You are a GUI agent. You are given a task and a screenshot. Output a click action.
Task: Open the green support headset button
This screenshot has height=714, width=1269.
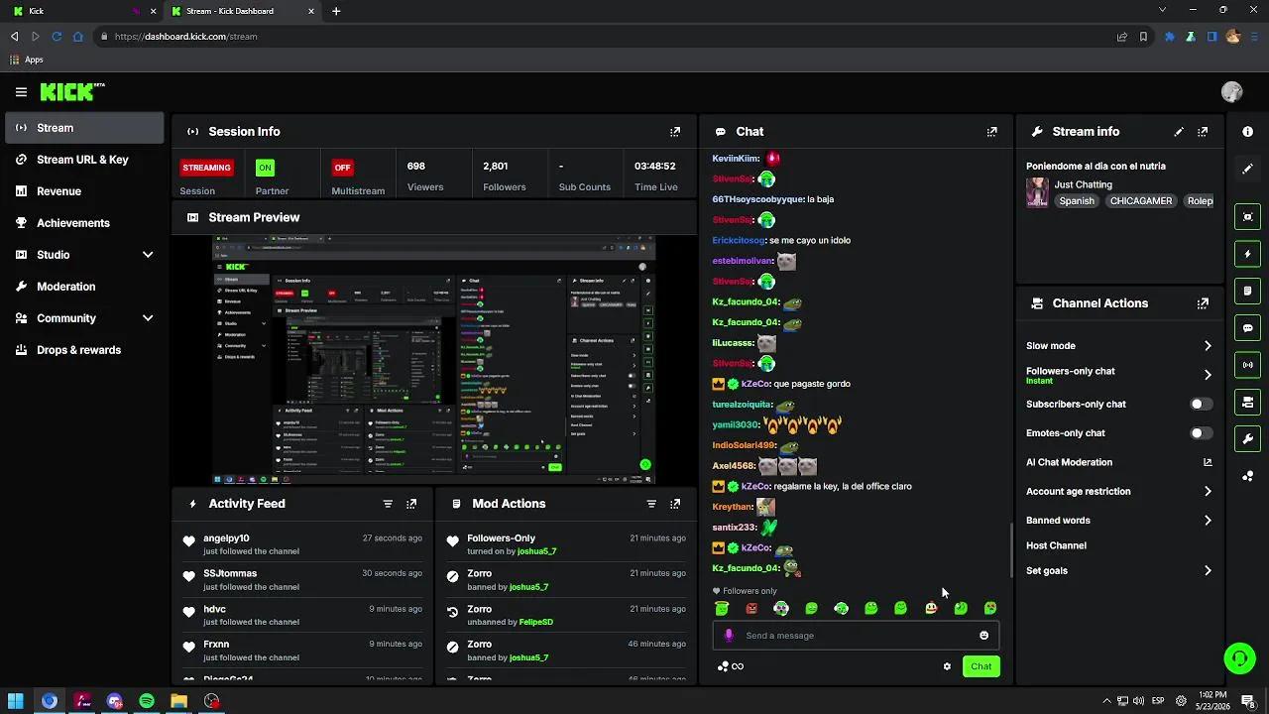(x=1238, y=658)
